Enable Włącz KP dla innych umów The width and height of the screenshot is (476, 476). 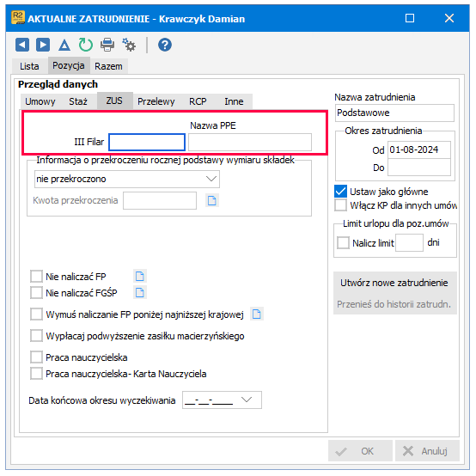340,205
